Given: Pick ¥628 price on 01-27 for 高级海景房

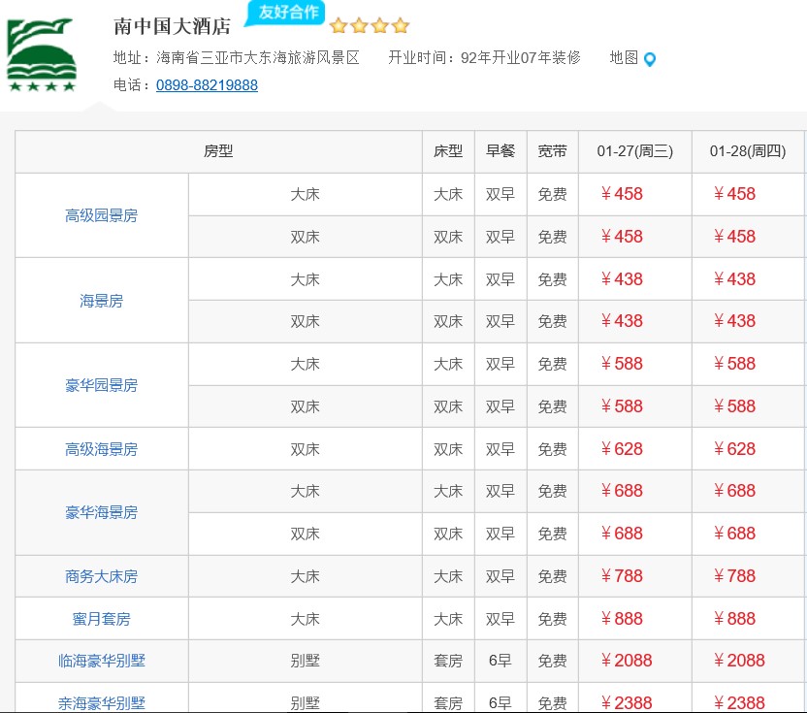Looking at the screenshot, I should point(622,449).
